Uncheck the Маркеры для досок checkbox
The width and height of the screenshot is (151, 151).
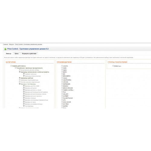click(24, 88)
